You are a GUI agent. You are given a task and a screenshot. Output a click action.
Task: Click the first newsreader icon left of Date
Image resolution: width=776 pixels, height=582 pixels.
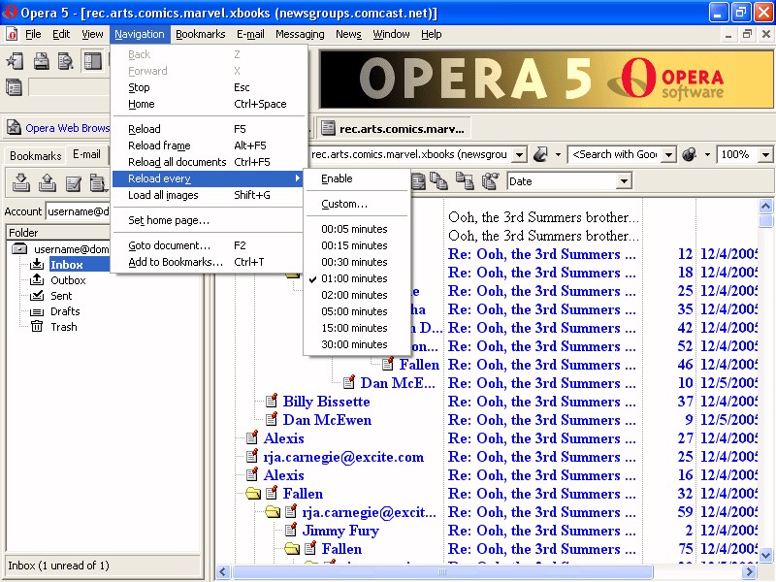419,181
